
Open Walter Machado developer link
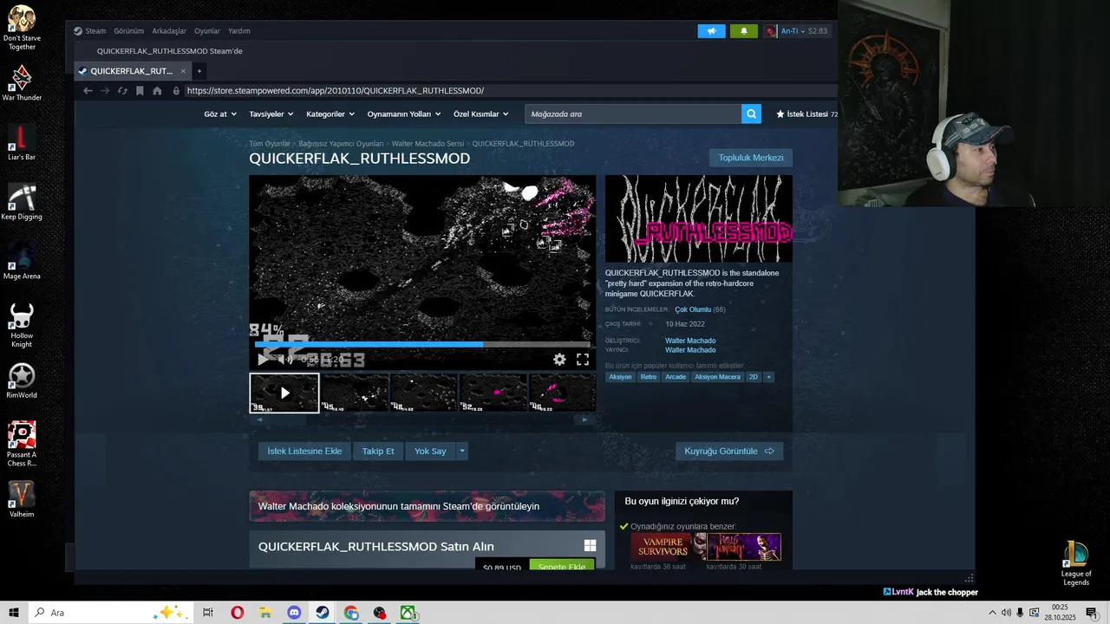pos(690,341)
